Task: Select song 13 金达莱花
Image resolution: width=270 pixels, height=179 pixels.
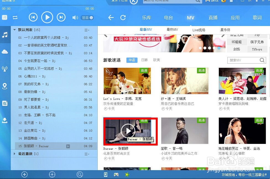Action: [x=54, y=131]
